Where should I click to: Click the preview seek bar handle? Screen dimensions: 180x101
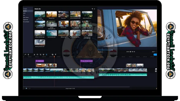(x=112, y=50)
